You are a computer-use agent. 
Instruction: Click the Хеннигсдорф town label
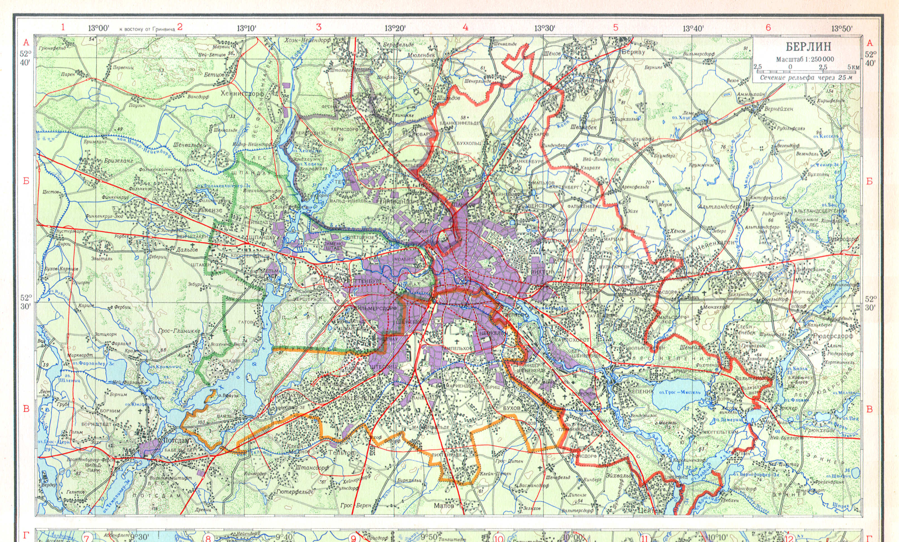click(242, 93)
